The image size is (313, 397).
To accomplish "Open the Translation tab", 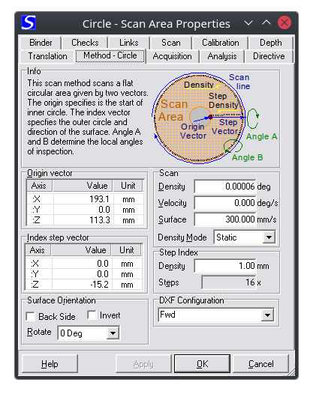I will 48,56.
